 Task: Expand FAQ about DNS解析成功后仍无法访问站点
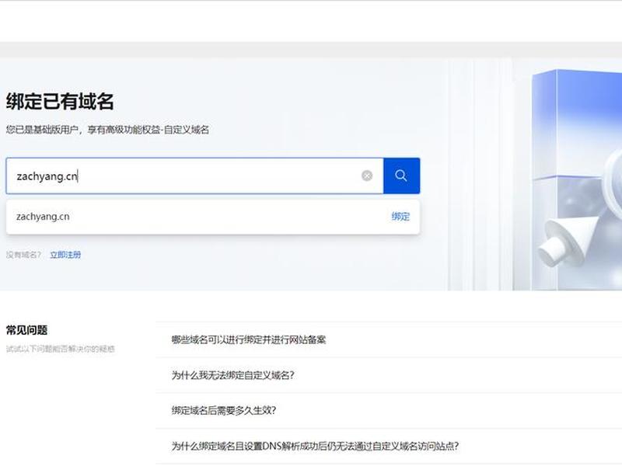315,446
